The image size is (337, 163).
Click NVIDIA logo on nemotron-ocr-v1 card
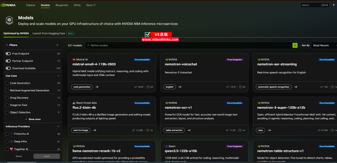click(166, 103)
